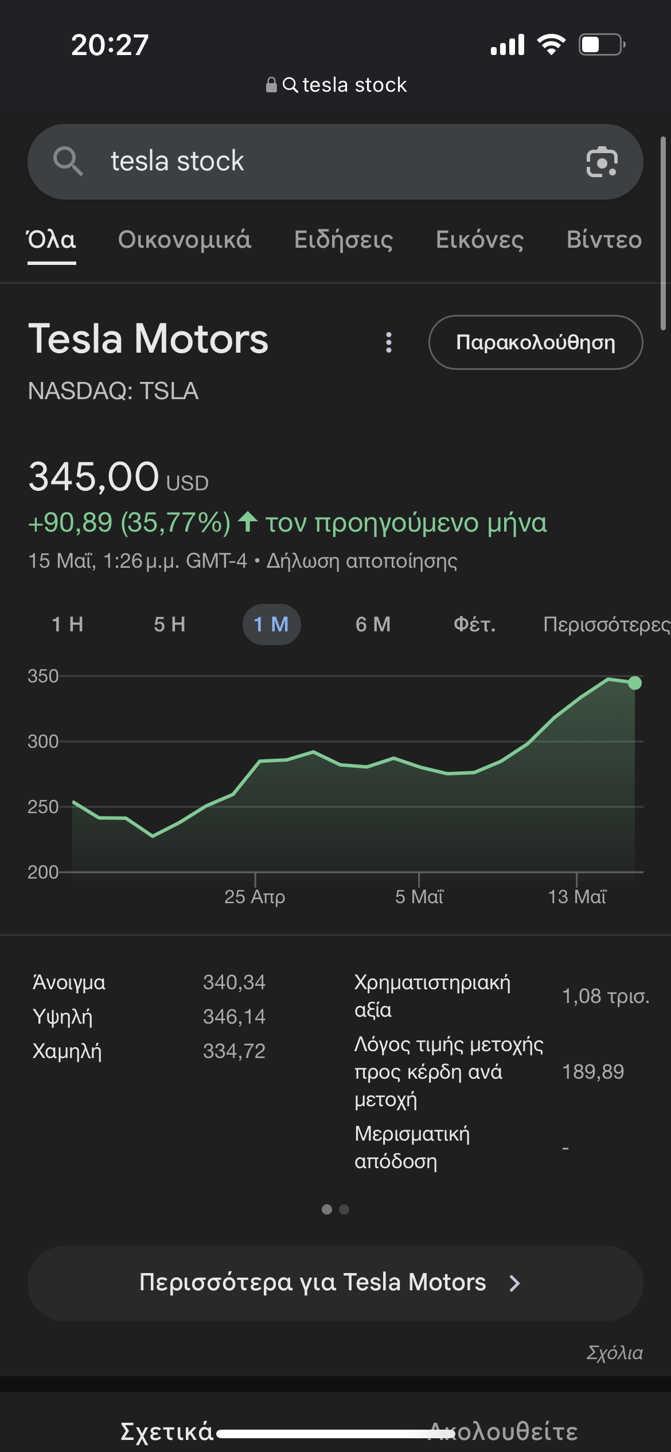Viewport: 671px width, 1452px height.
Task: Tap the Παρακολούθηση follow button
Action: tap(536, 342)
